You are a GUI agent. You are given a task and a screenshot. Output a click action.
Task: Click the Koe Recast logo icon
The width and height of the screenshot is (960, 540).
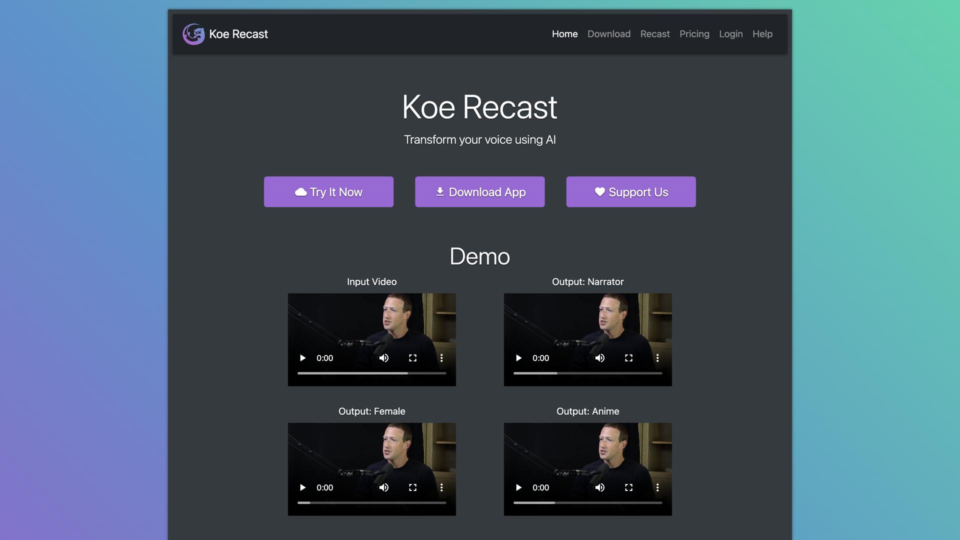(x=194, y=34)
